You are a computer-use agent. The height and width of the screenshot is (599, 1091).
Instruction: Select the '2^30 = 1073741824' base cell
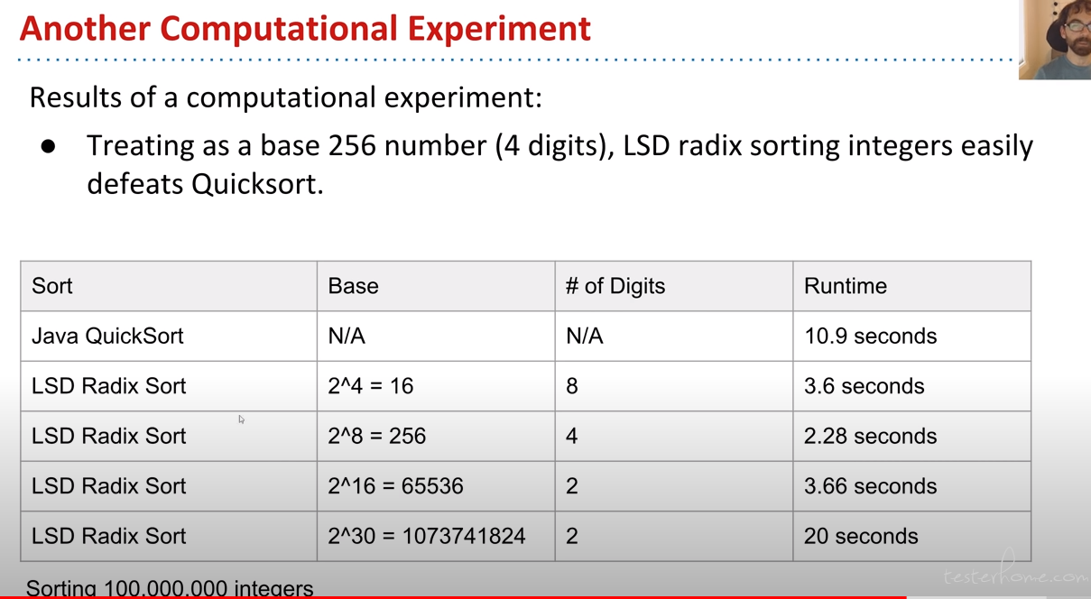(x=436, y=536)
